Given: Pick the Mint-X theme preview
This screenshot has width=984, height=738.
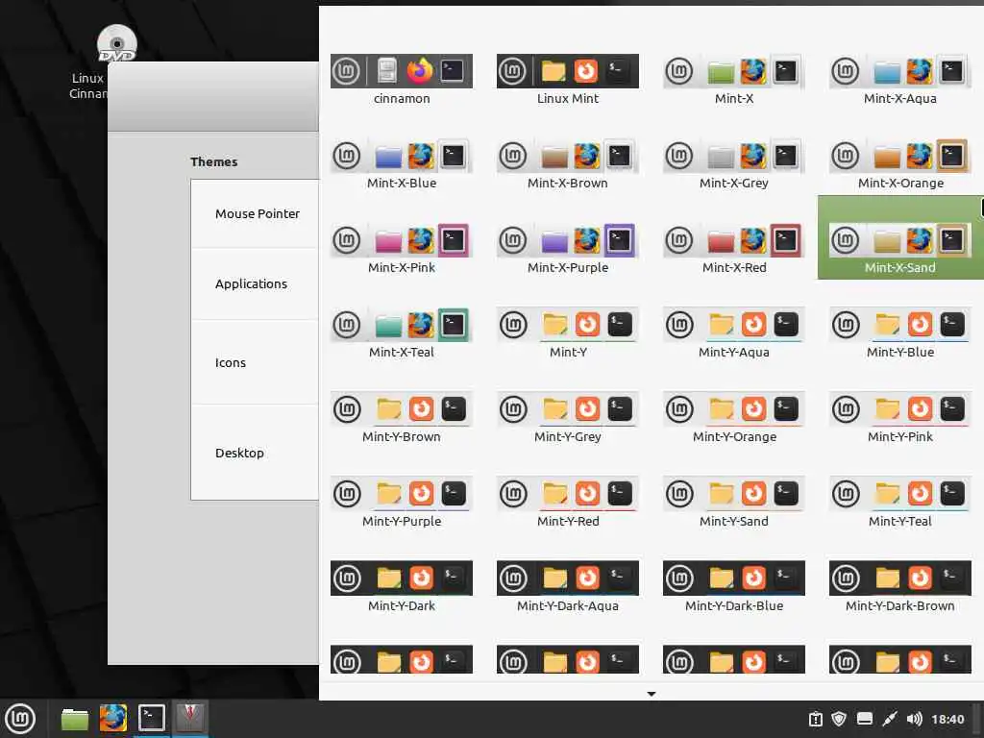Looking at the screenshot, I should click(x=733, y=79).
